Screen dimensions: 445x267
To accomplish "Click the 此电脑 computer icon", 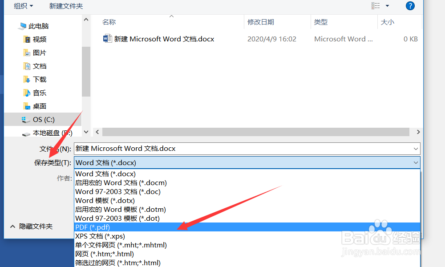I will point(22,26).
